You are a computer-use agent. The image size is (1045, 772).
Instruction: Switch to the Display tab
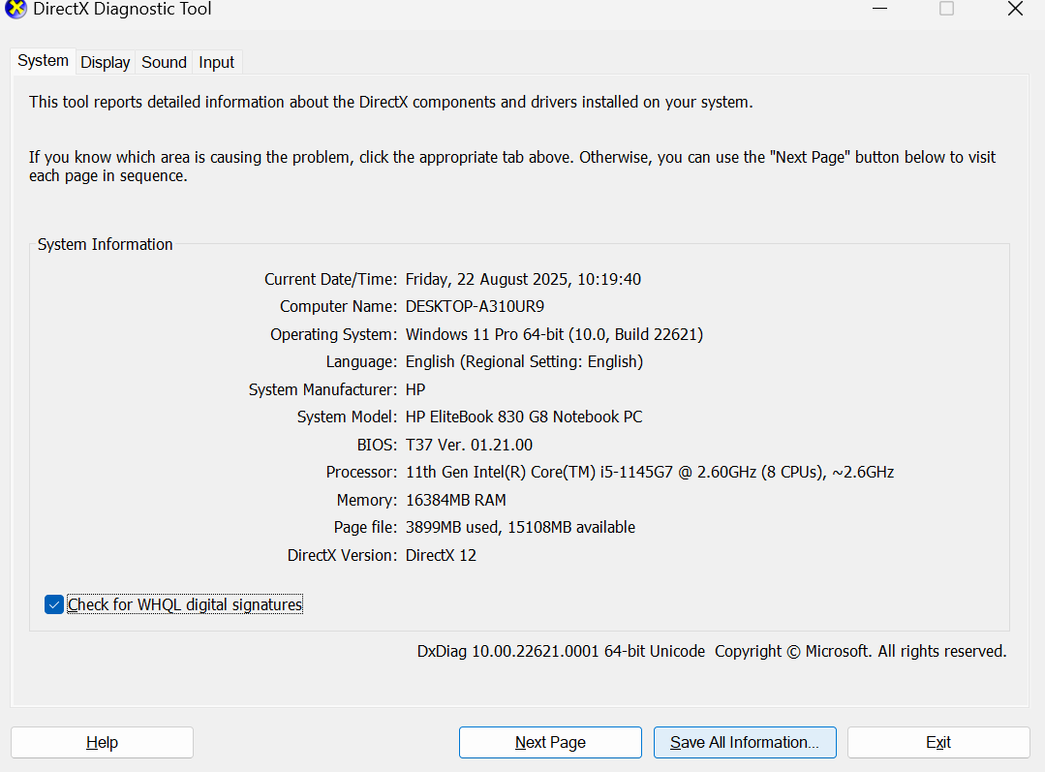105,62
